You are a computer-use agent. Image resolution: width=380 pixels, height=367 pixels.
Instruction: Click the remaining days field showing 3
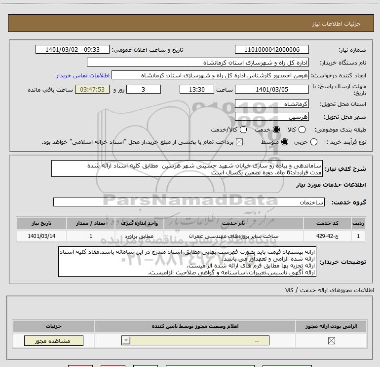point(144,89)
